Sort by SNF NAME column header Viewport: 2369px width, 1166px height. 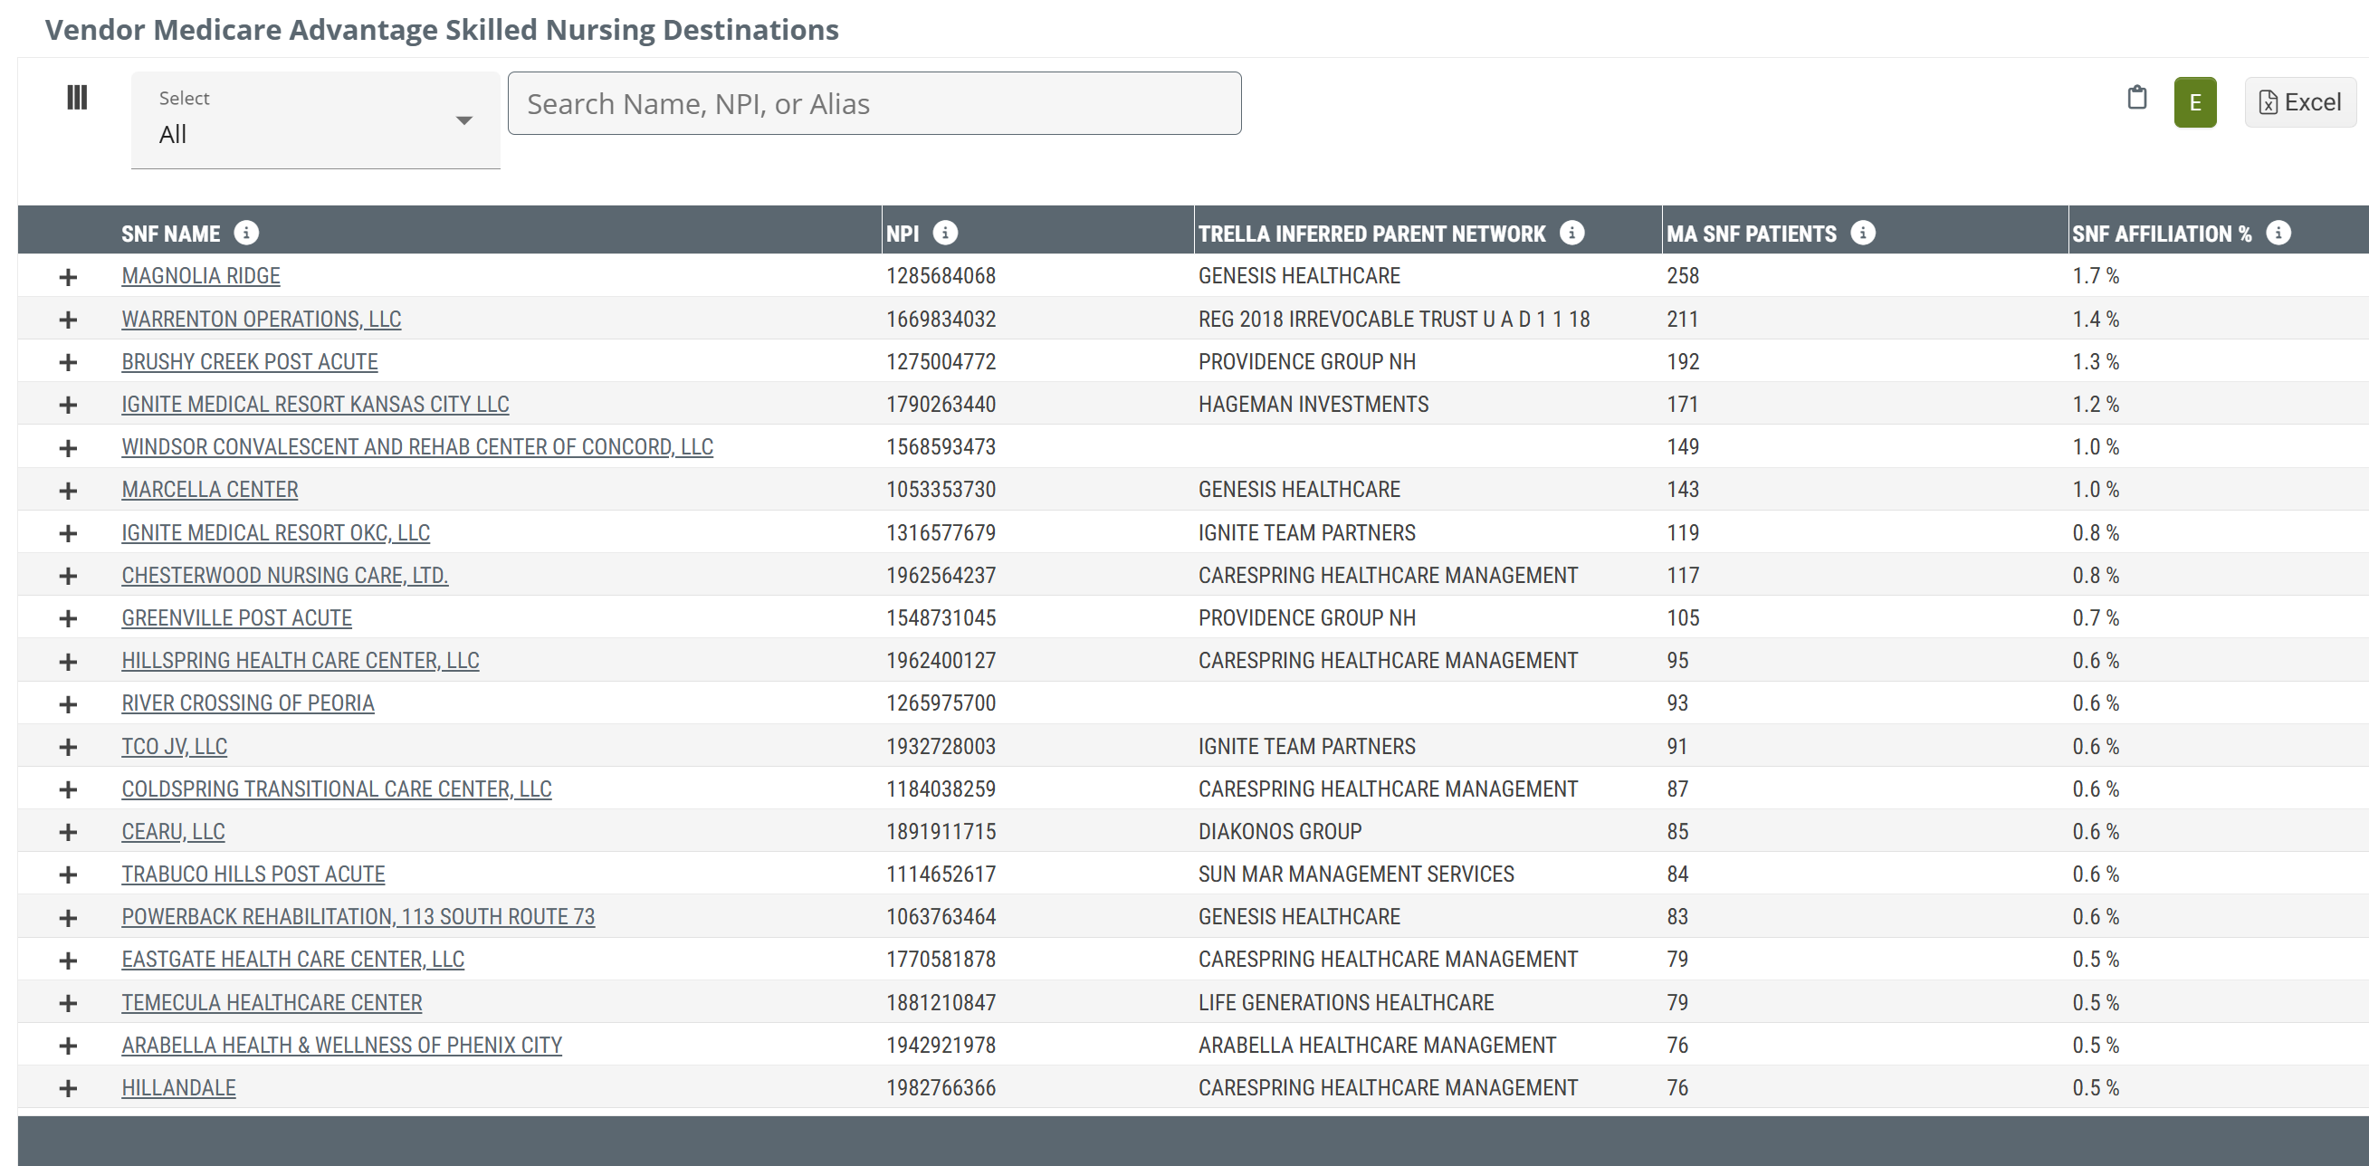click(x=170, y=234)
